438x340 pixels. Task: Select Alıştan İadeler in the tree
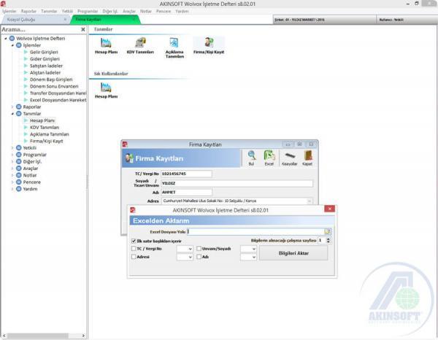click(x=45, y=72)
